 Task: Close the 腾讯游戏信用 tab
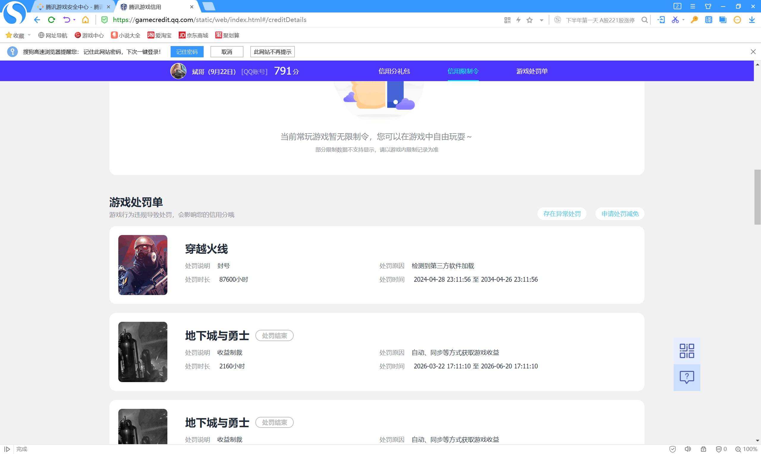191,7
